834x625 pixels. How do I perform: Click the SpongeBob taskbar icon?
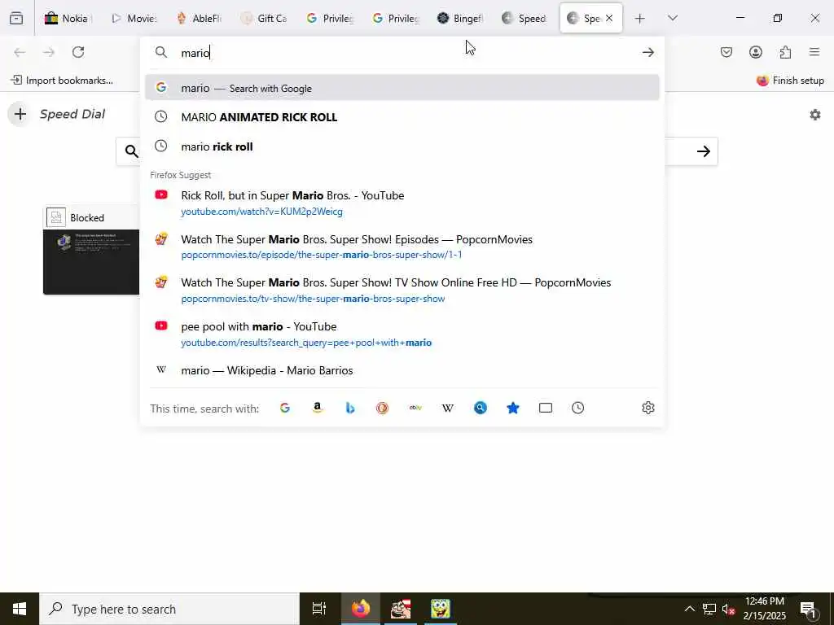pyautogui.click(x=441, y=609)
